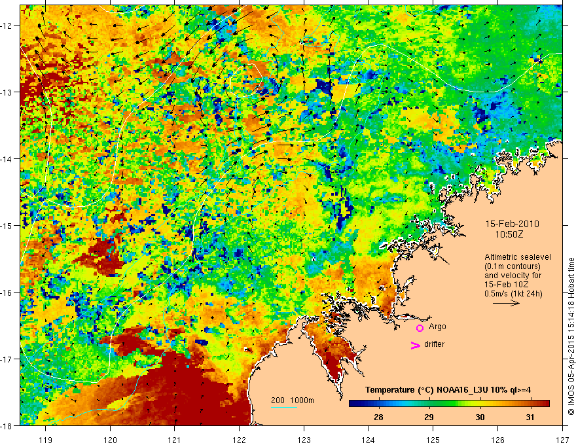Click the 'Altimetric sealevel' caption text

pyautogui.click(x=518, y=257)
